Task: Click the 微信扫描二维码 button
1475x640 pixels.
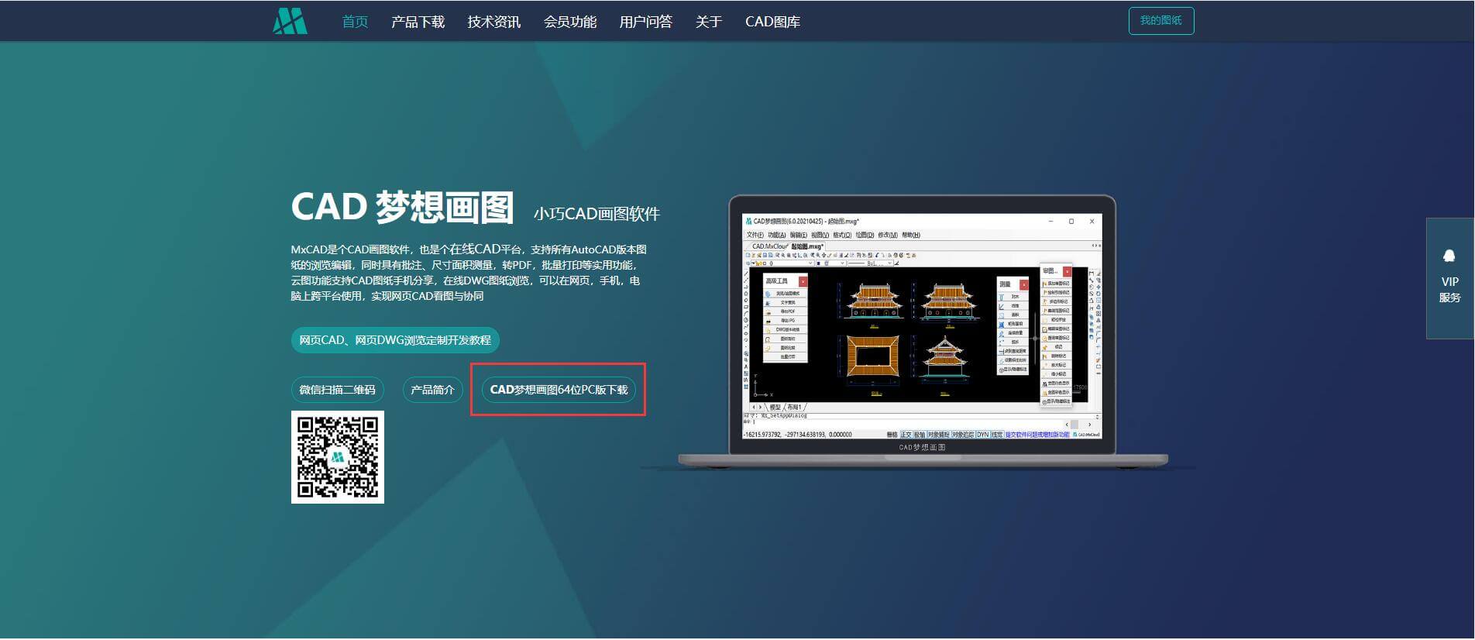Action: [x=337, y=389]
